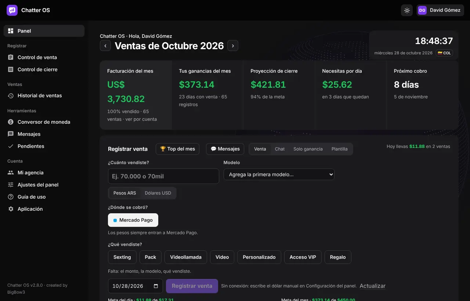Open Panel in the sidebar
This screenshot has height=301, width=470.
[44, 31]
